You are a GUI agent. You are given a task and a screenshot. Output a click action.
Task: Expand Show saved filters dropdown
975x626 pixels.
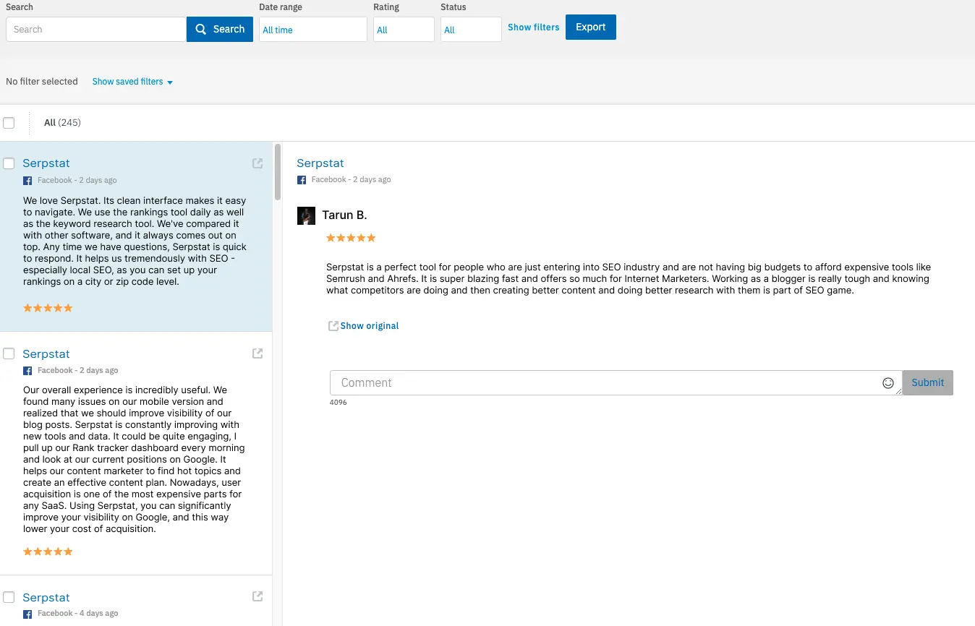click(x=132, y=82)
